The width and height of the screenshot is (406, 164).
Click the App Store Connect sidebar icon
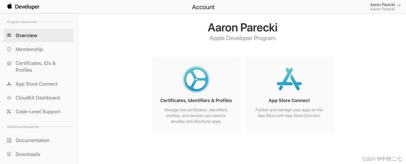[9, 84]
